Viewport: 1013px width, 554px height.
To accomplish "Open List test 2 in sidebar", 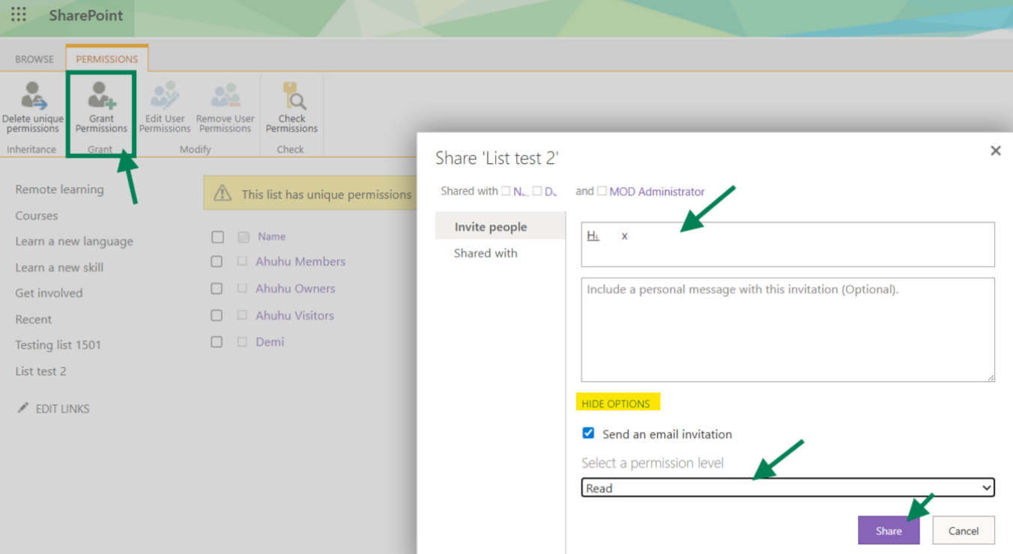I will (40, 371).
